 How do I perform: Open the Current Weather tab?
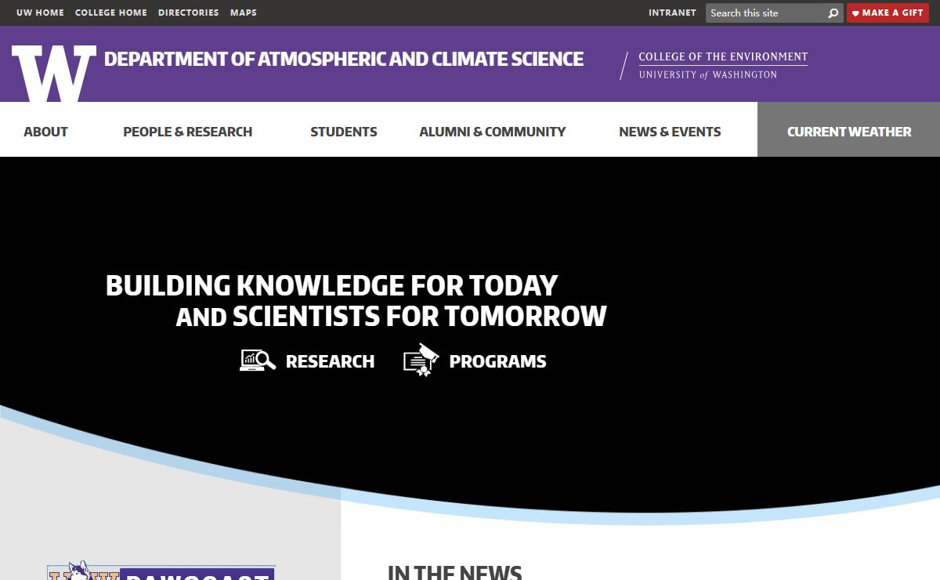tap(849, 129)
